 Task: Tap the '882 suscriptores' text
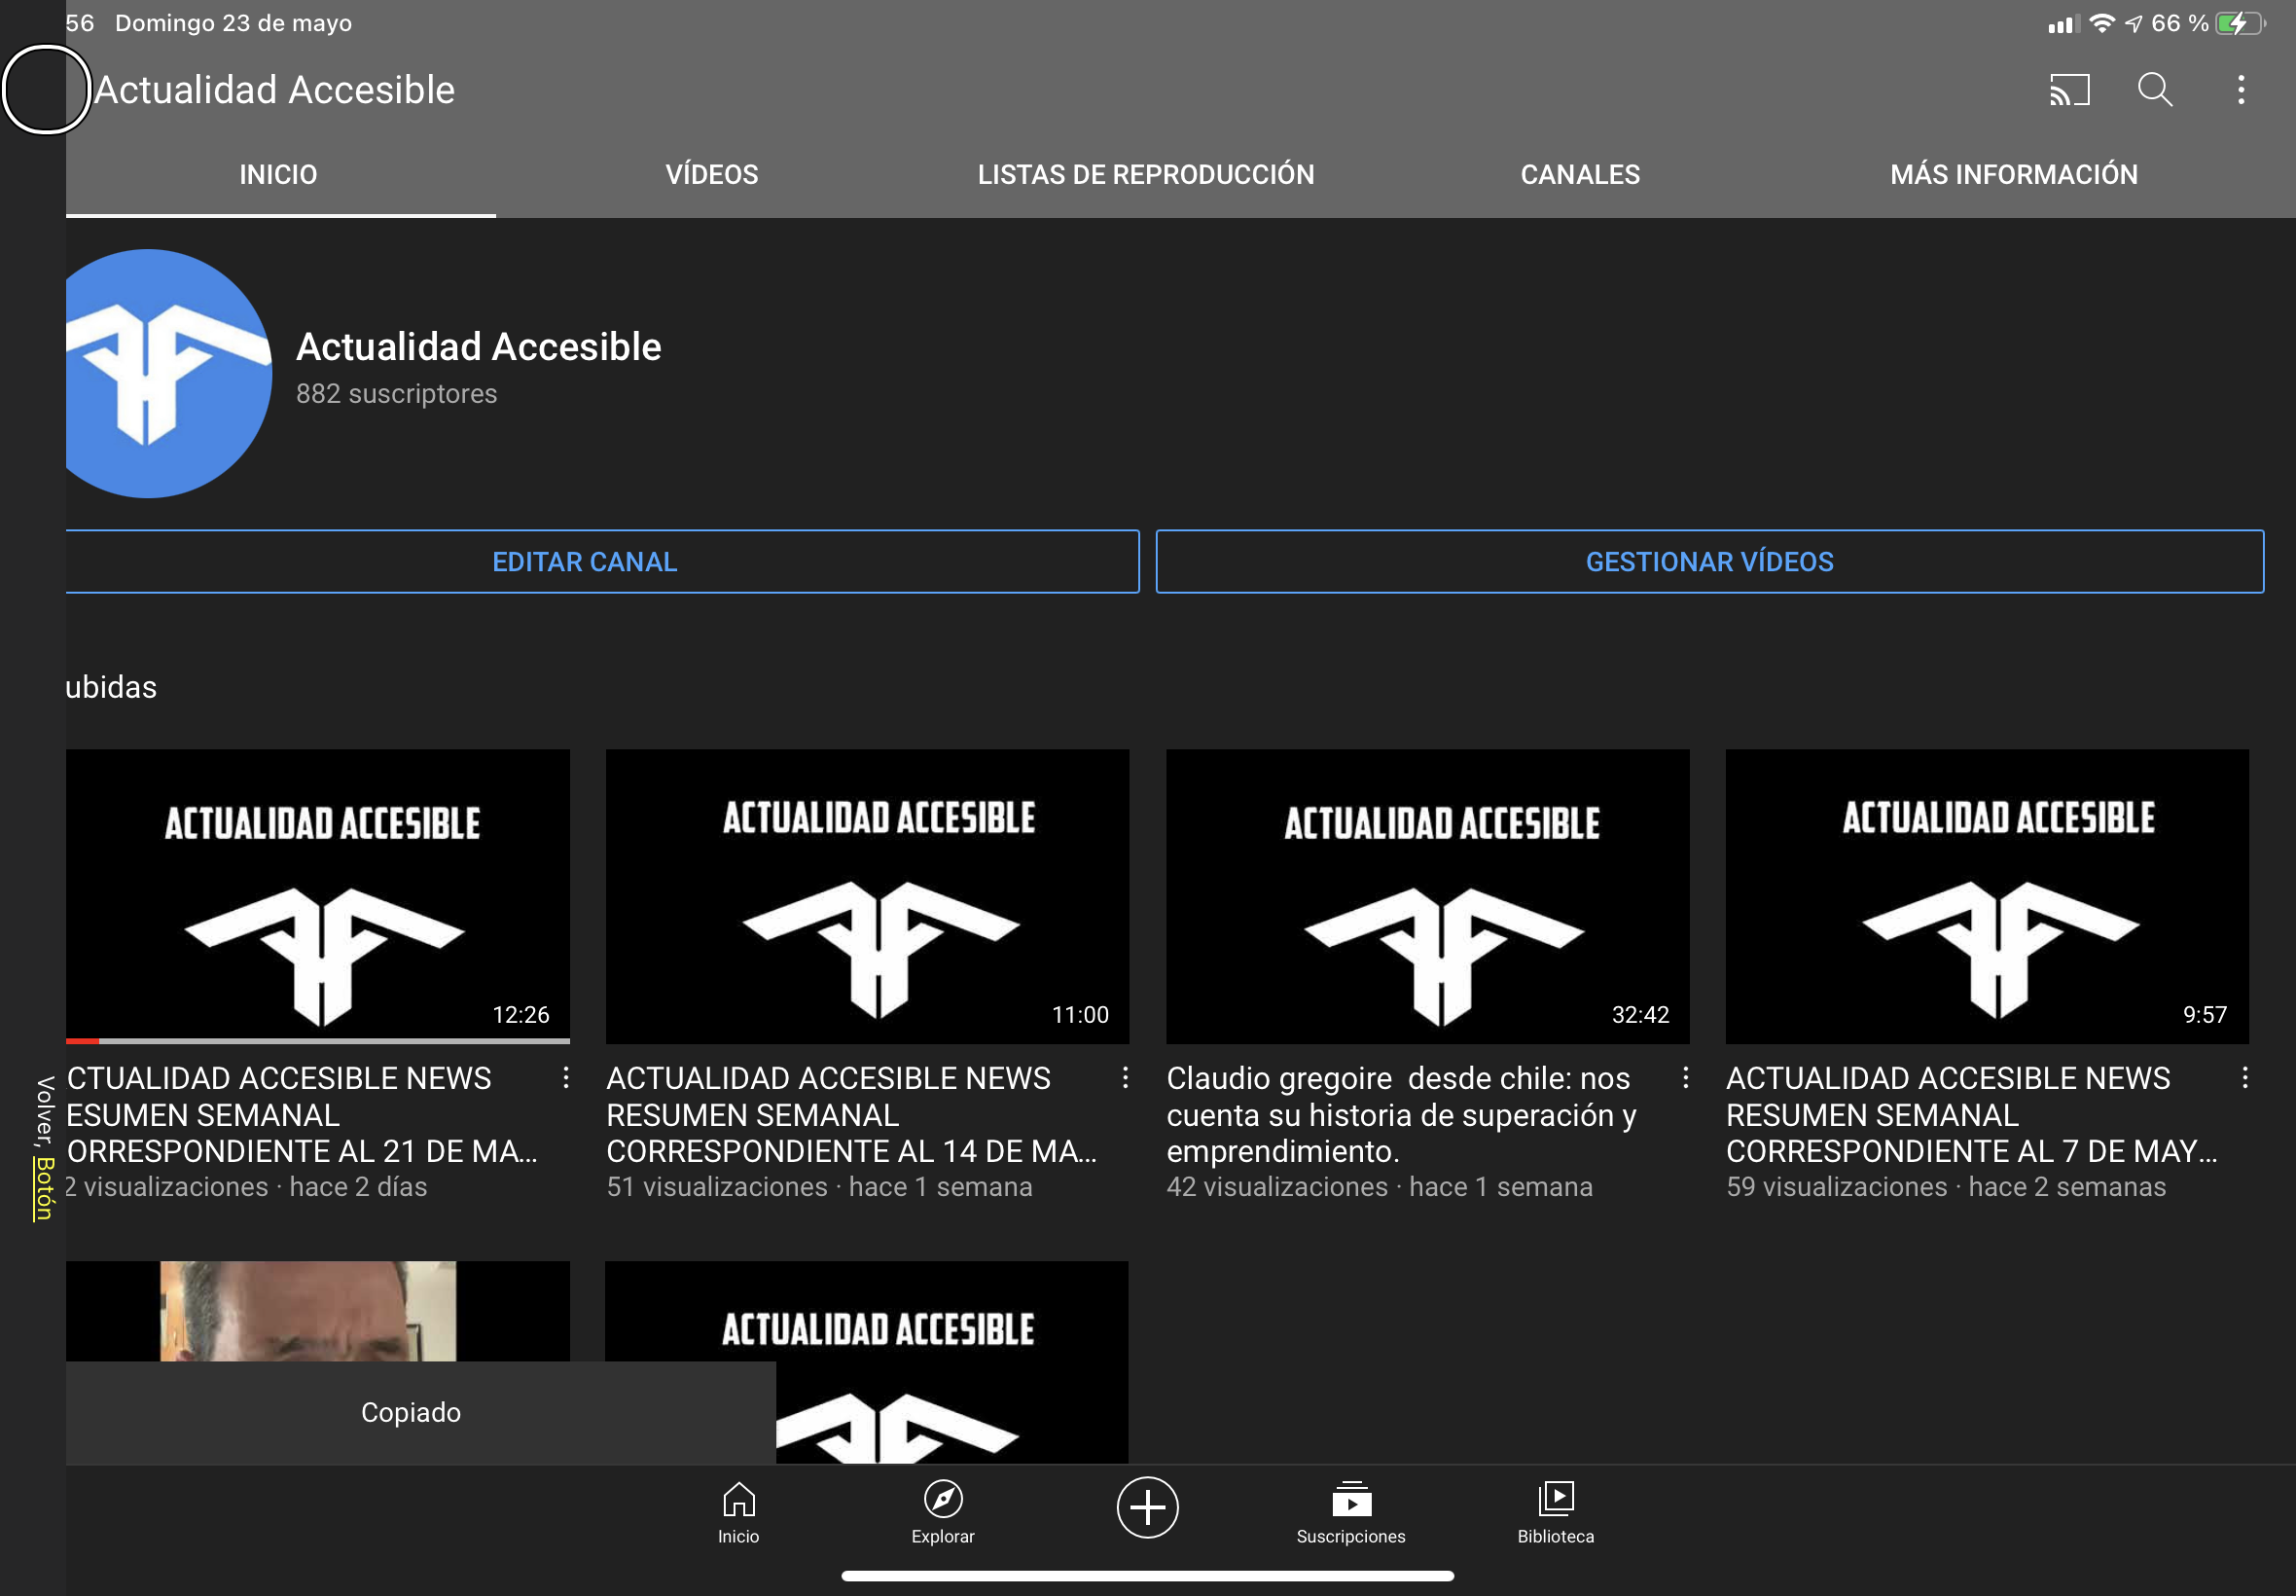click(x=397, y=394)
